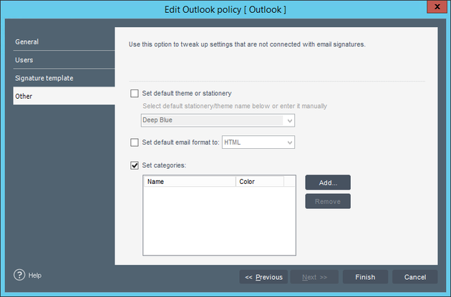
Task: Cancel editing the Outlook policy
Action: [415, 277]
